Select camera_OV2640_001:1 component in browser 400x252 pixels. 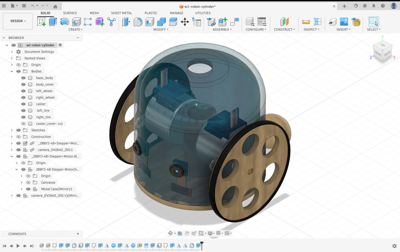(x=55, y=150)
